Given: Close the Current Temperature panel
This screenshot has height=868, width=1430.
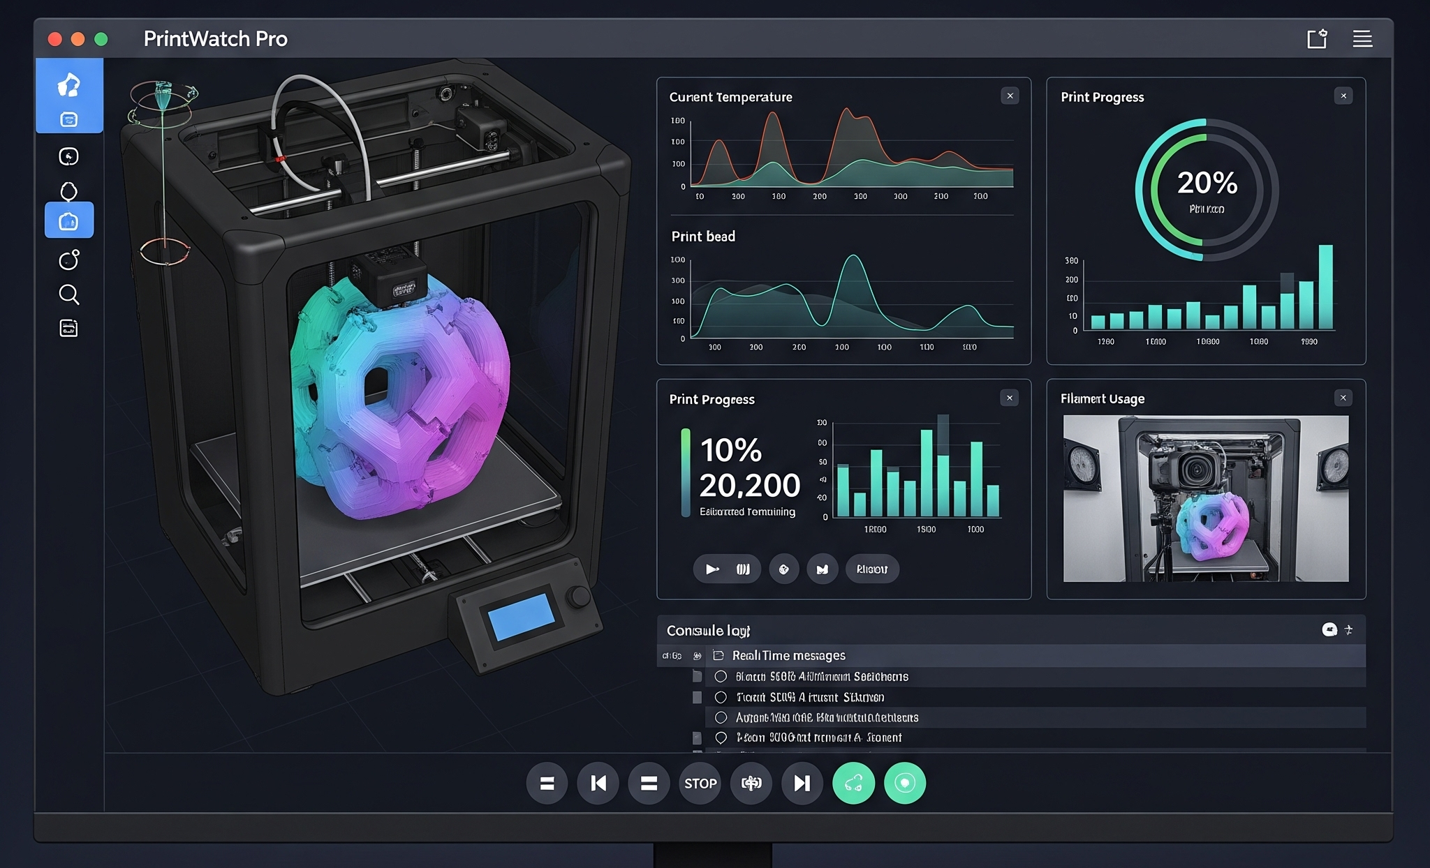Looking at the screenshot, I should [1010, 96].
